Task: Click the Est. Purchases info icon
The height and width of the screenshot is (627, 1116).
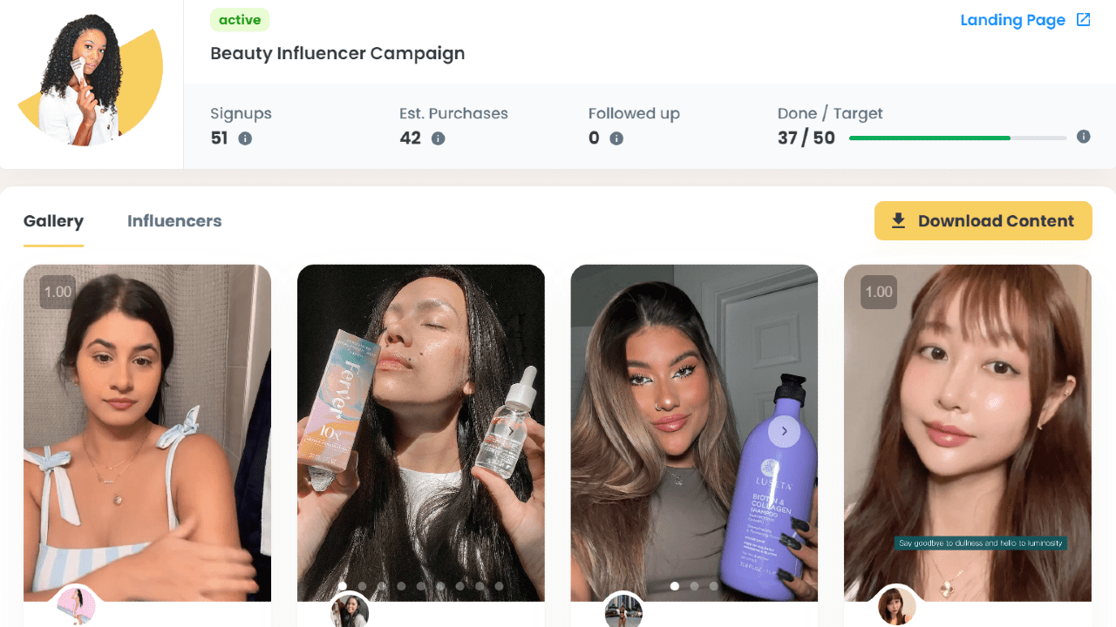Action: click(x=438, y=138)
